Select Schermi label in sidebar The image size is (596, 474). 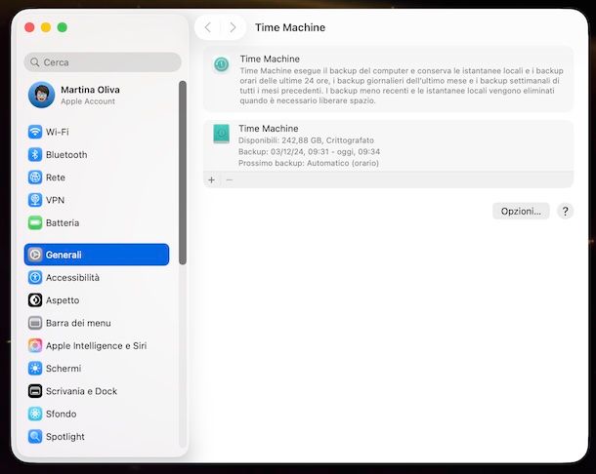(x=64, y=369)
